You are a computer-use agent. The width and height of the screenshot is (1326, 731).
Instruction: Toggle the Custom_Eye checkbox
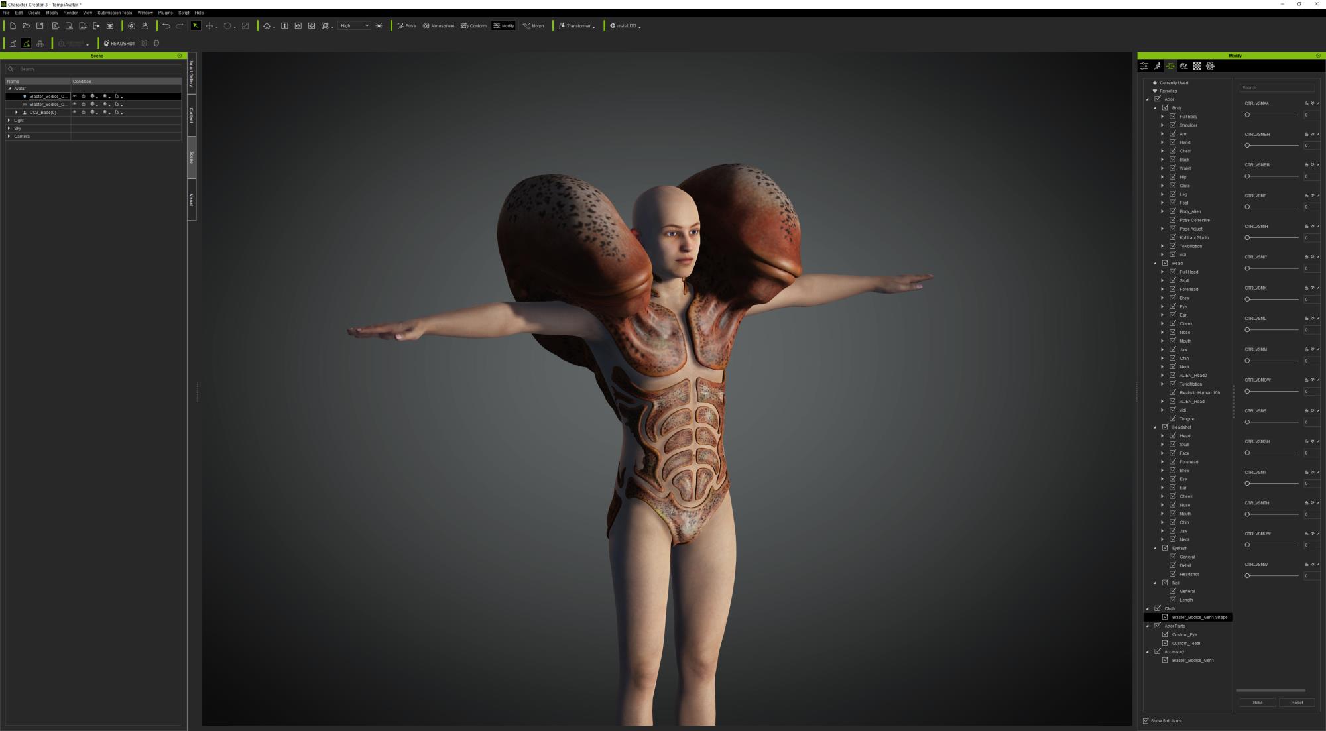point(1165,634)
